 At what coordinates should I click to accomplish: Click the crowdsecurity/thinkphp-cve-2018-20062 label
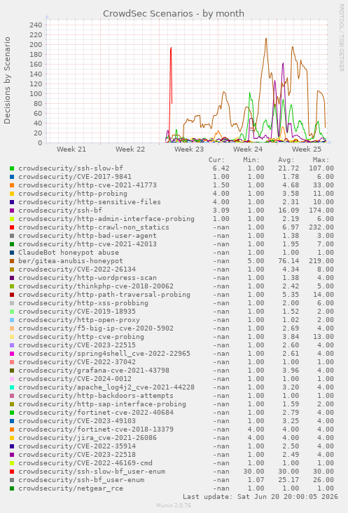click(96, 286)
